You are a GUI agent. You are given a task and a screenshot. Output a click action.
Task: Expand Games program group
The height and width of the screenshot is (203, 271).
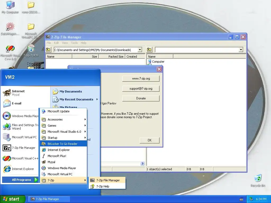[x=64, y=126]
